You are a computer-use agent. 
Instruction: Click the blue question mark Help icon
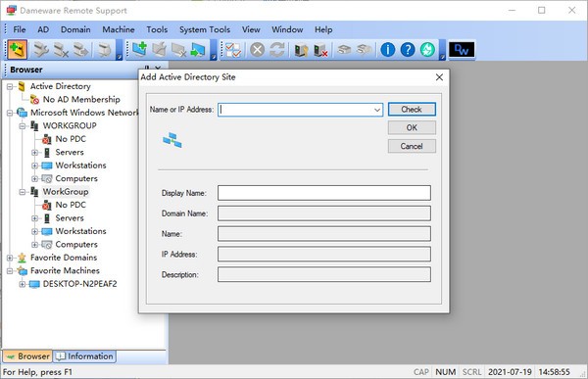408,50
